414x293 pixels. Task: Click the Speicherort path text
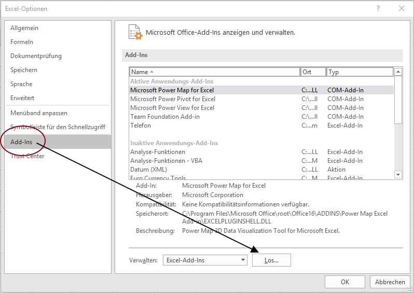click(285, 217)
